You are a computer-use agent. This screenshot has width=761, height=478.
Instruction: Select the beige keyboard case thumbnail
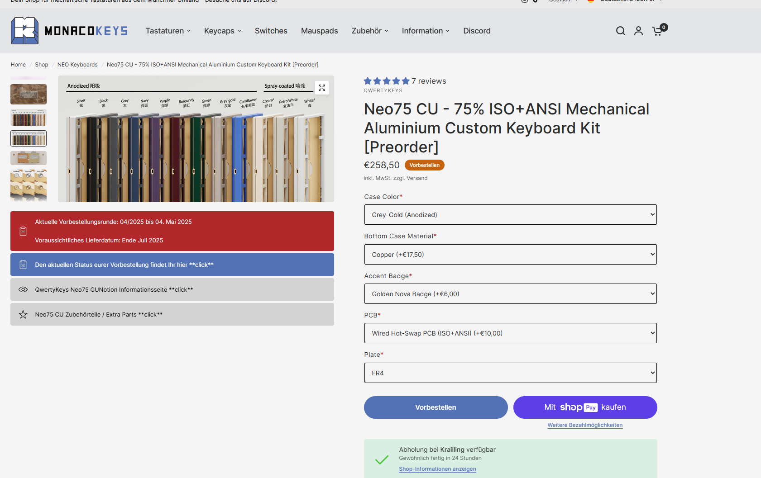pyautogui.click(x=29, y=158)
